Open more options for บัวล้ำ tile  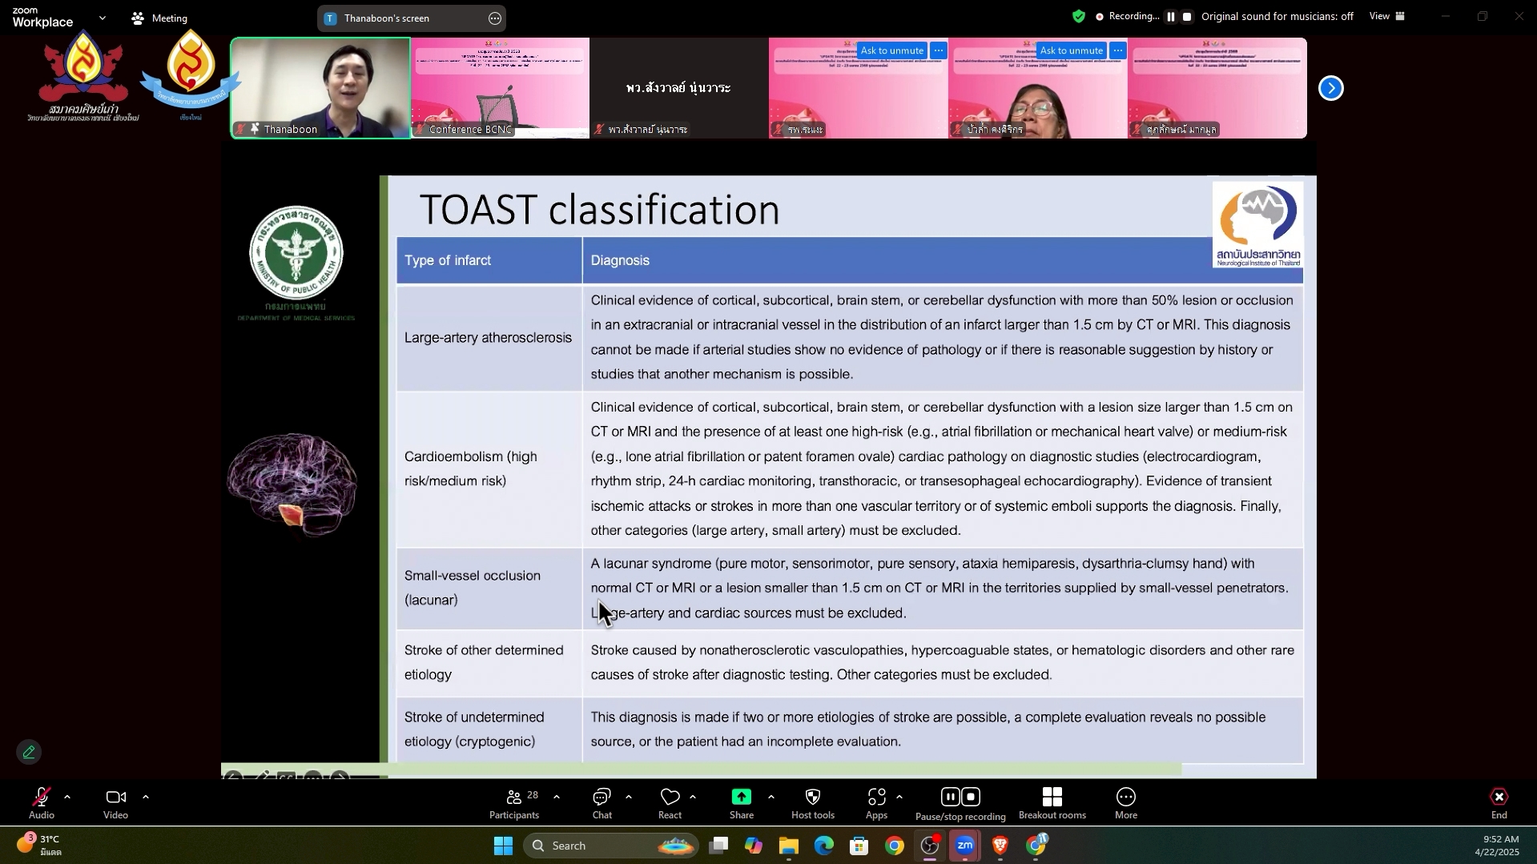(x=1118, y=50)
